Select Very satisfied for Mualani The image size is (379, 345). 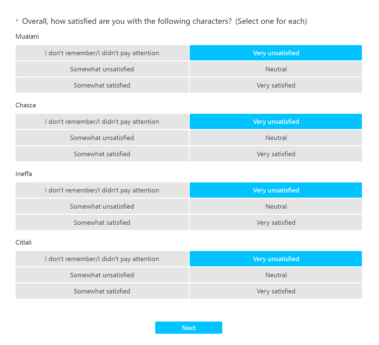[x=276, y=85]
